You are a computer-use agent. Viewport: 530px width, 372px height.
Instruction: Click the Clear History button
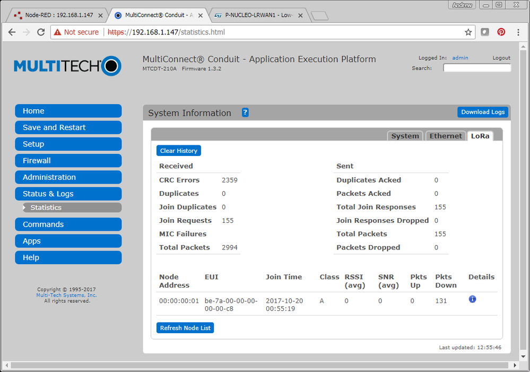(178, 151)
